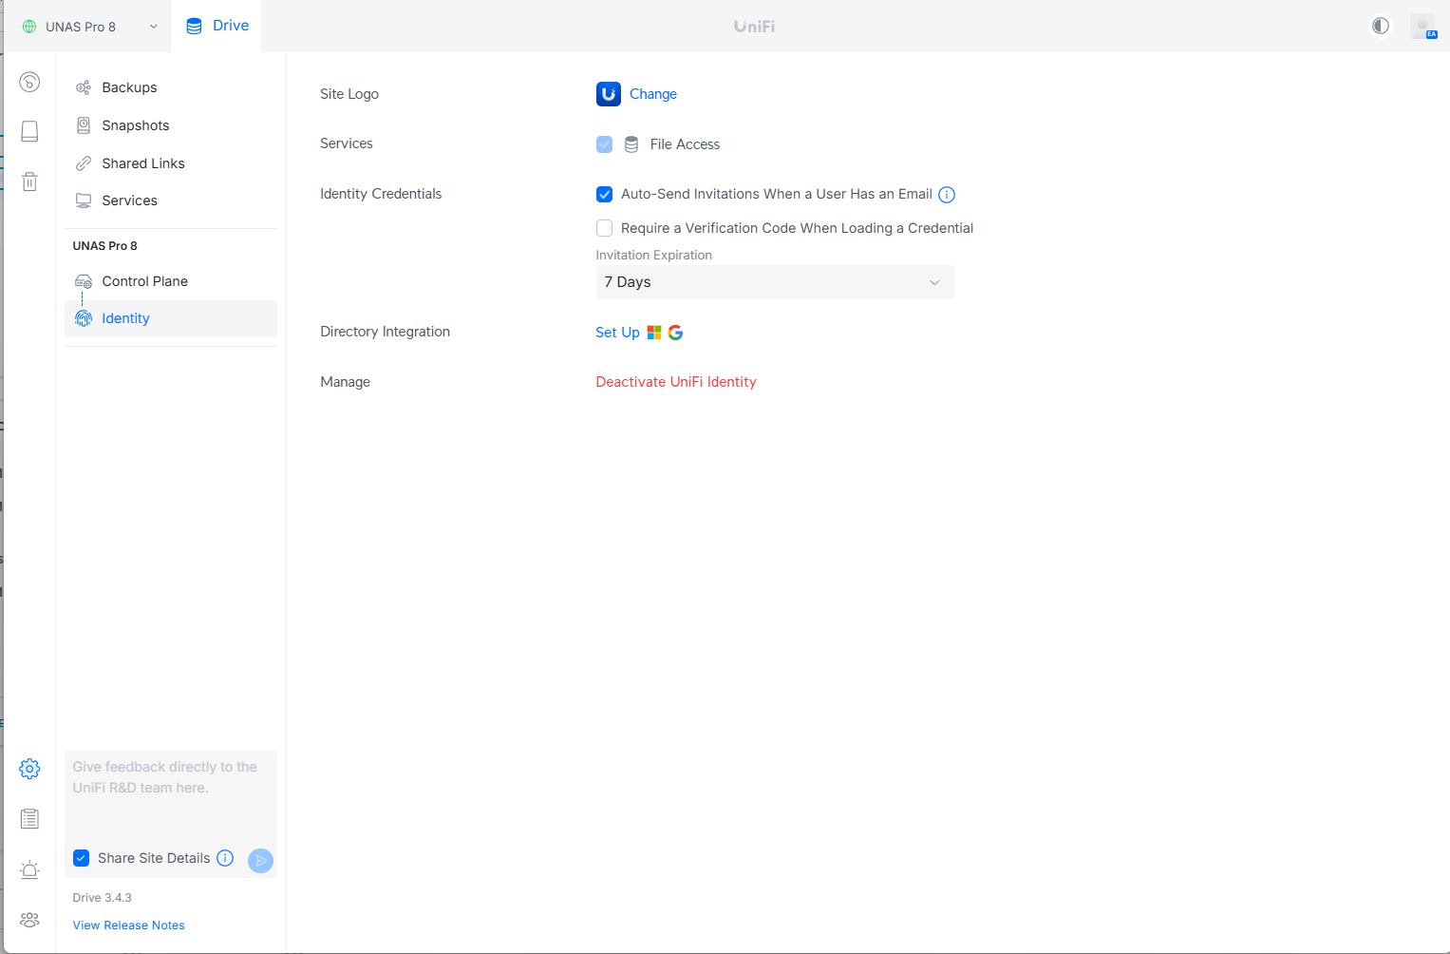Click Deactivate UniFi Identity link
Image resolution: width=1450 pixels, height=954 pixels.
[675, 382]
